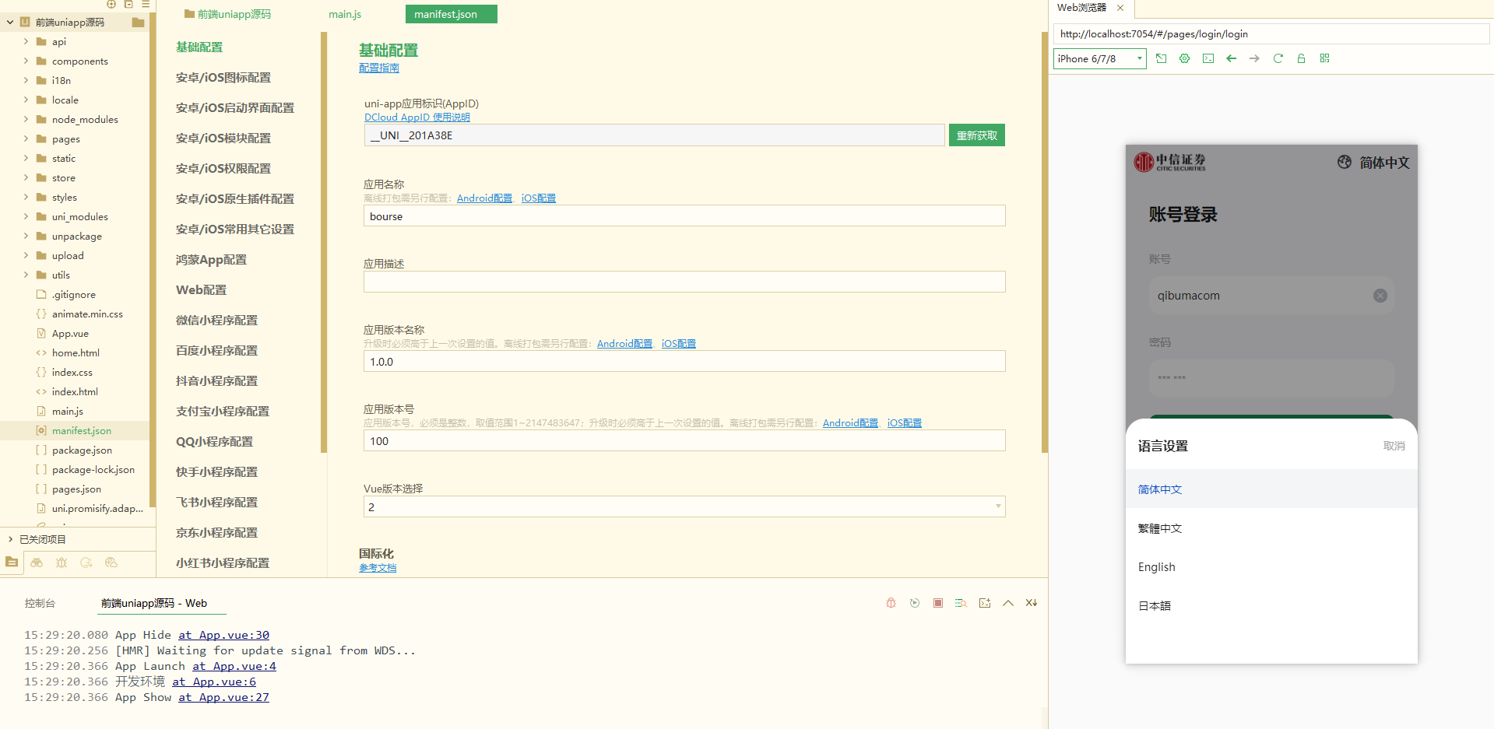Expand the components folder
1494x729 pixels.
(x=26, y=61)
